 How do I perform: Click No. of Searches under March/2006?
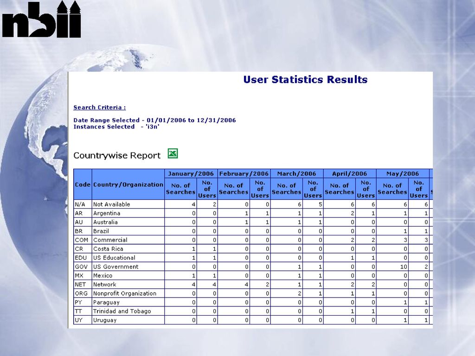pos(287,189)
